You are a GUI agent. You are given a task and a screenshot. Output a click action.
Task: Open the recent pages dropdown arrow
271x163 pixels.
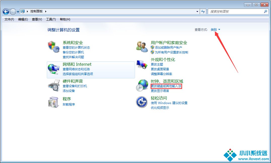(18, 12)
